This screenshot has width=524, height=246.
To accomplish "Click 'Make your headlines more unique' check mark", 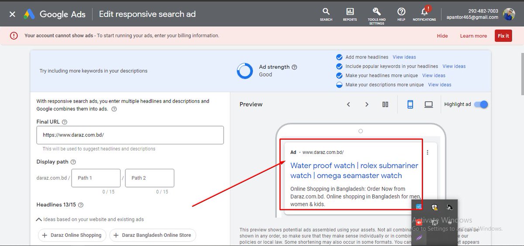I will point(339,75).
